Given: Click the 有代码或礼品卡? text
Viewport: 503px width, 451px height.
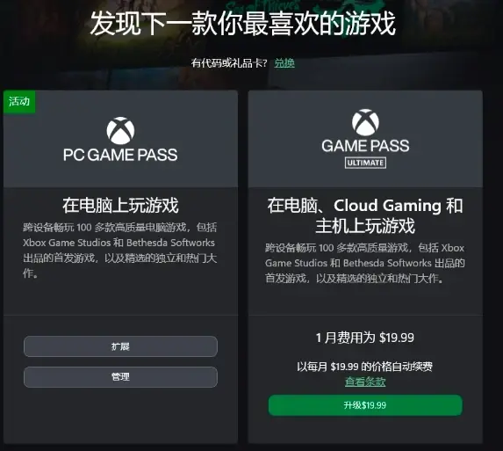Looking at the screenshot, I should 229,63.
